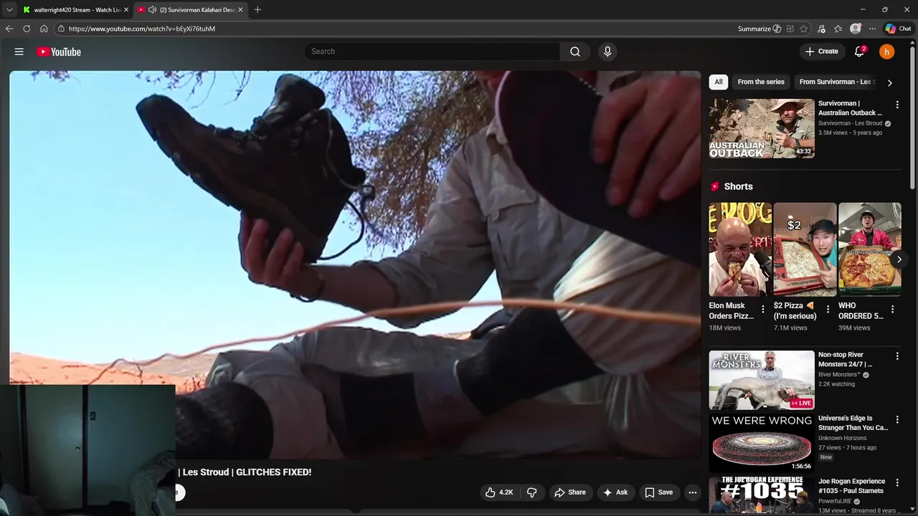Open options for Survivorman Australian Outback video
Screen dimensions: 918x516
pyautogui.click(x=896, y=105)
